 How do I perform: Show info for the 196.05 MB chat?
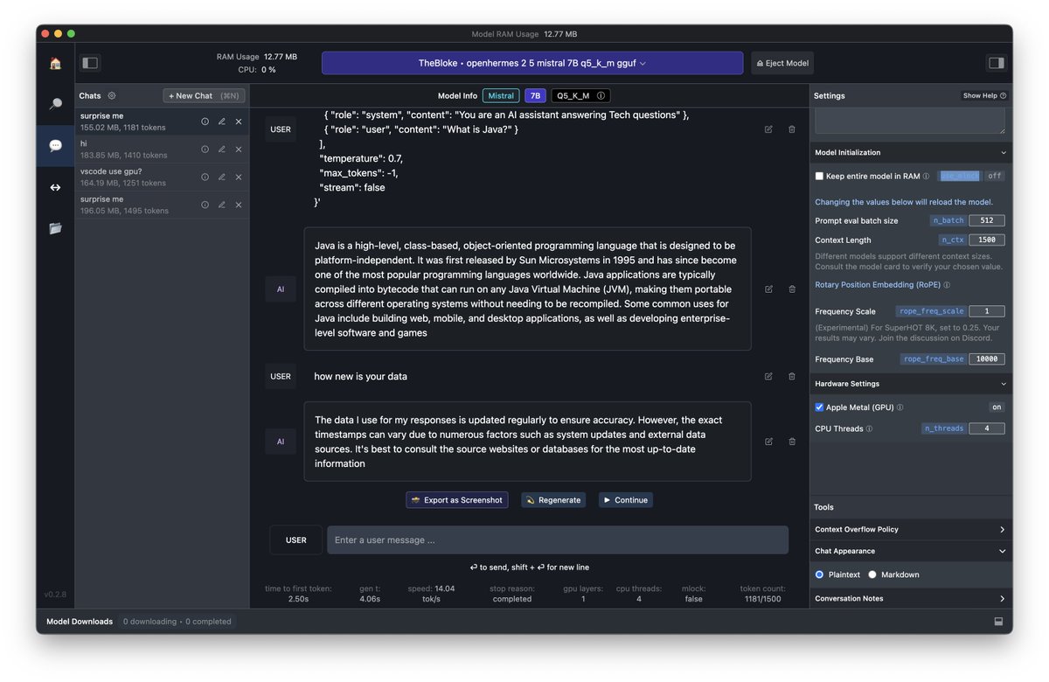[205, 205]
